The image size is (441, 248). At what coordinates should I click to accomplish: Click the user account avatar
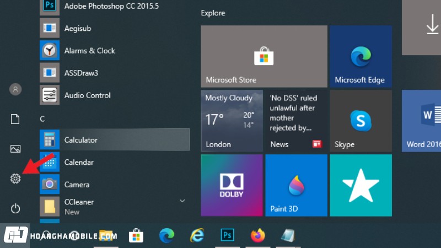click(x=15, y=89)
